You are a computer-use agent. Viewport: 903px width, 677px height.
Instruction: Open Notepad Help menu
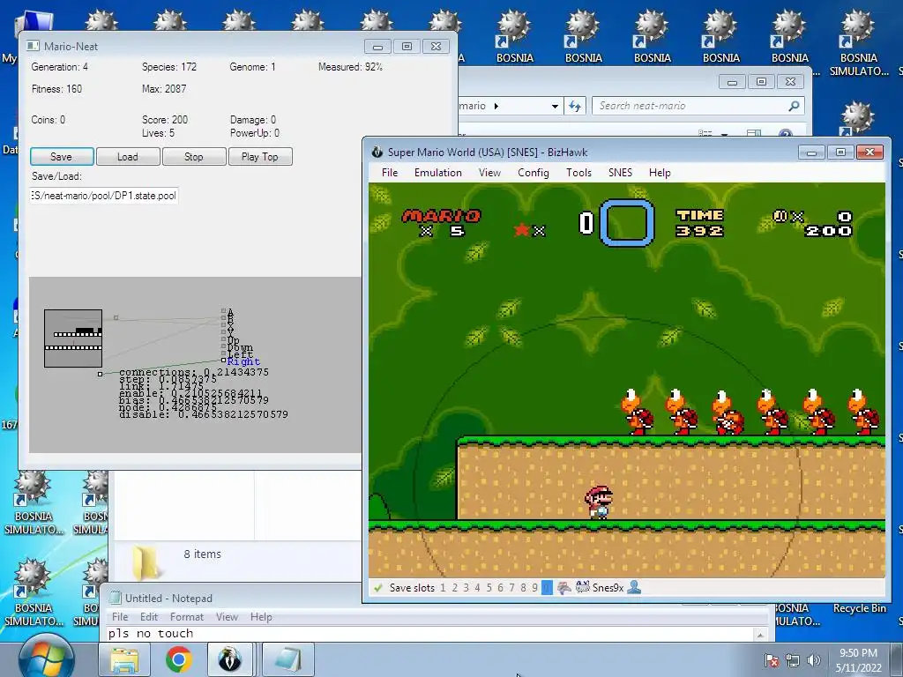[x=261, y=617]
